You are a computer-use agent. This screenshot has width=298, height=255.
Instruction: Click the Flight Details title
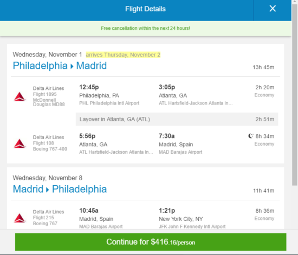[x=145, y=9]
